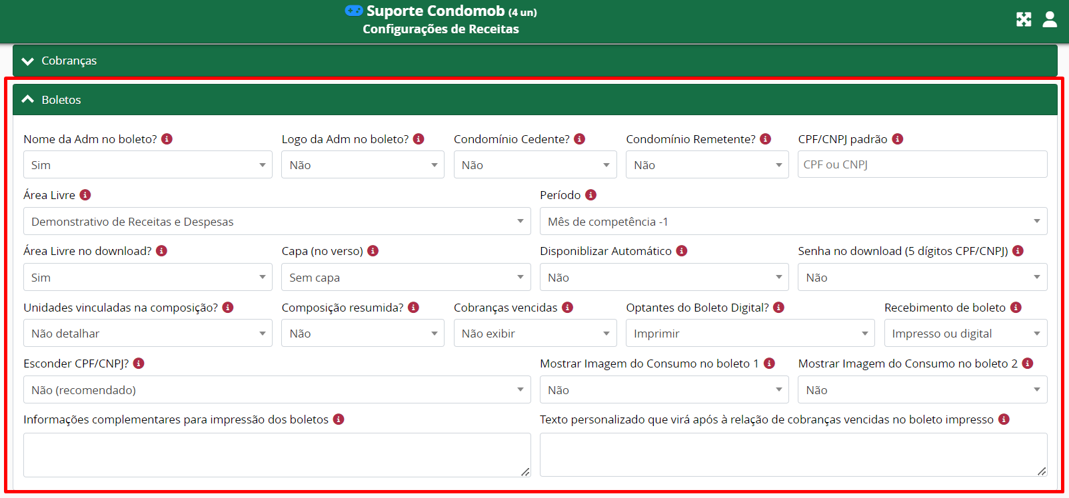Open the Logo da Adm no boleto dropdown

pos(363,165)
